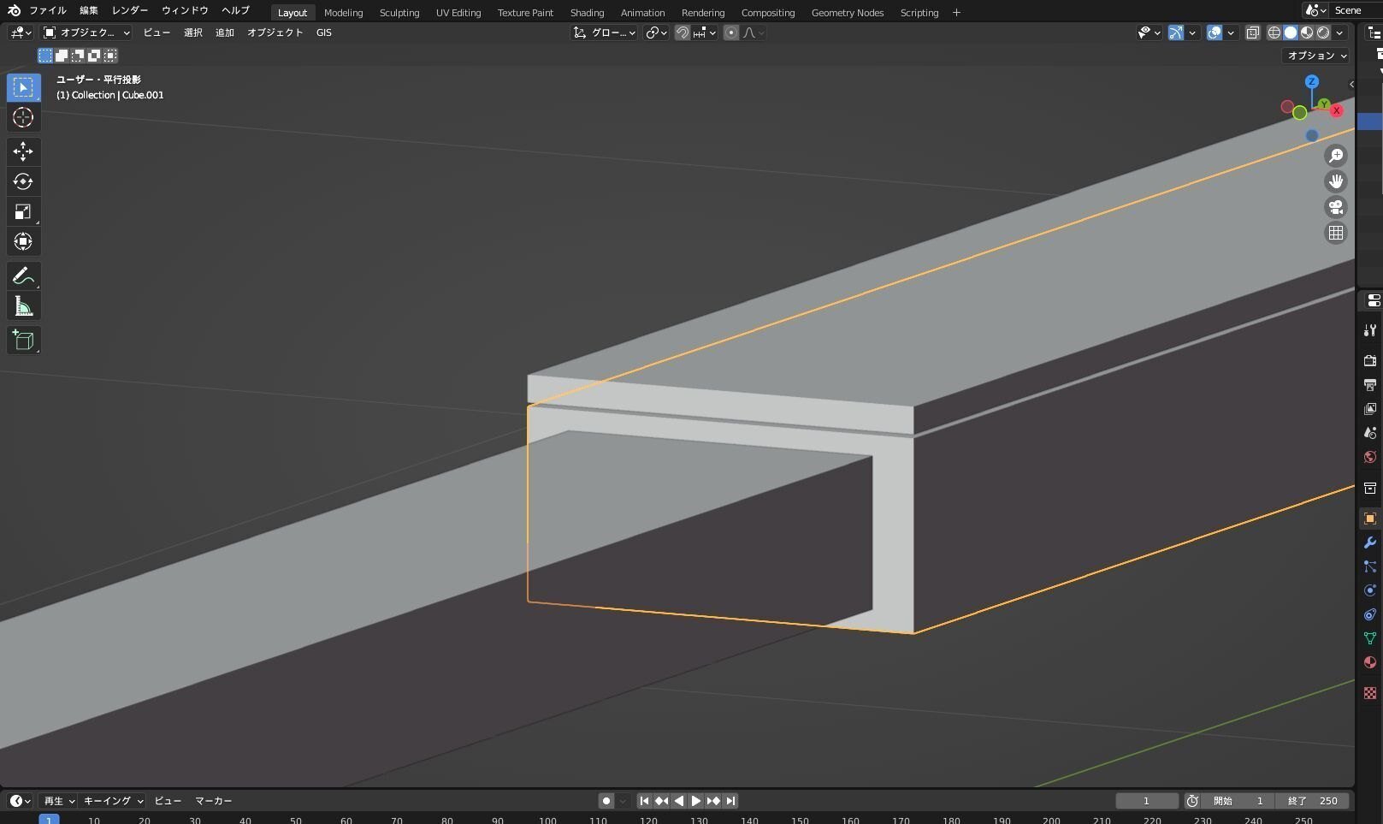This screenshot has width=1383, height=824.
Task: Open the オブジェクト mode dropdown
Action: [x=86, y=33]
